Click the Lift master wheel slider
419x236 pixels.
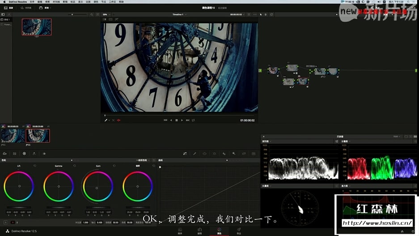19,207
